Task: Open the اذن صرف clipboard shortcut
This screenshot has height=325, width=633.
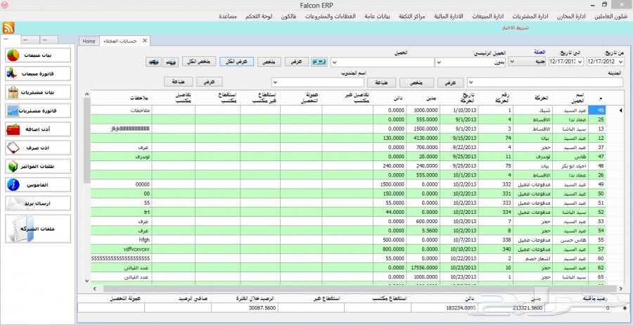Action: [x=38, y=148]
